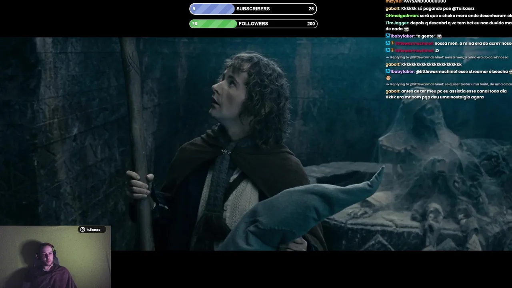Open TimJagger's chat username
Screen dimensions: 512x288
[x=397, y=23]
